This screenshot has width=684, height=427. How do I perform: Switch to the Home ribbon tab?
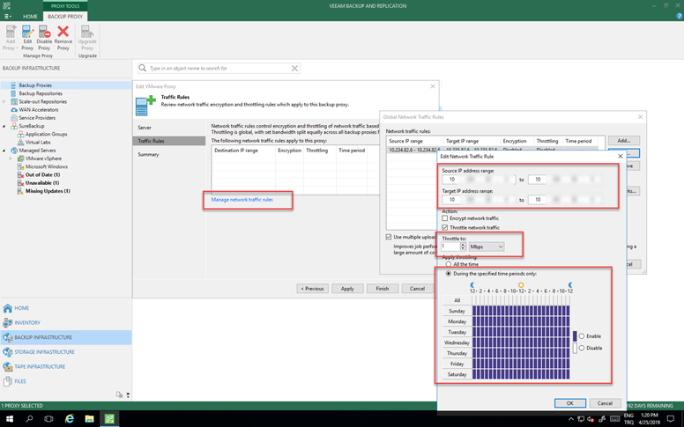[30, 16]
